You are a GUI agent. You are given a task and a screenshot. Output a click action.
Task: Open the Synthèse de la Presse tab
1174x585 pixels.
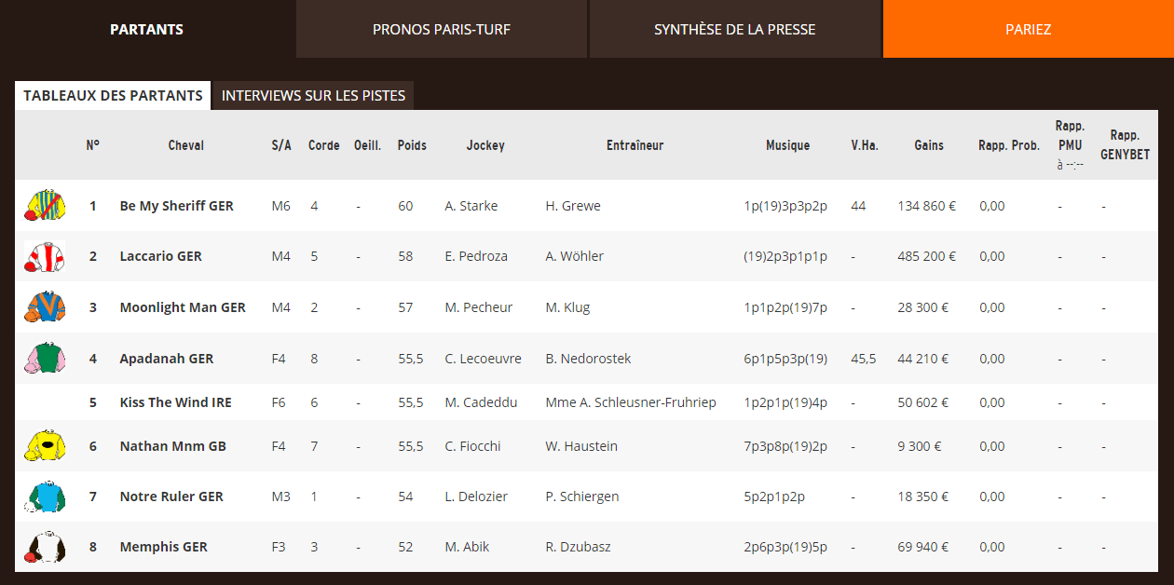[734, 29]
